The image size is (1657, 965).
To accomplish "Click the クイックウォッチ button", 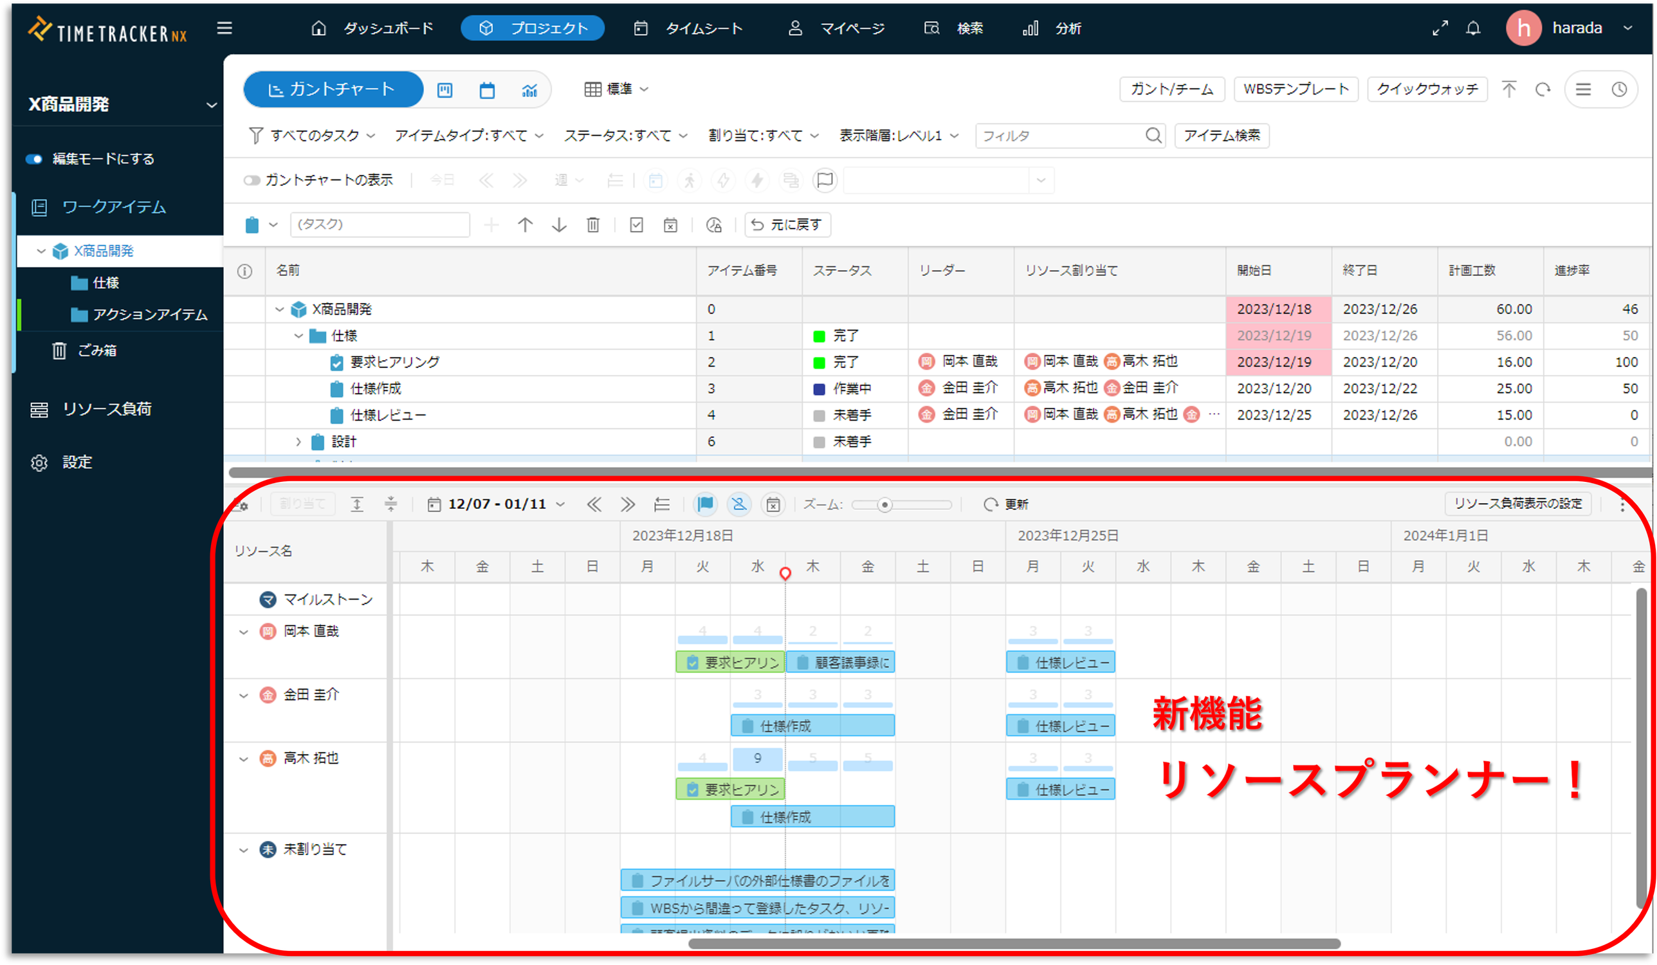I will [1427, 89].
